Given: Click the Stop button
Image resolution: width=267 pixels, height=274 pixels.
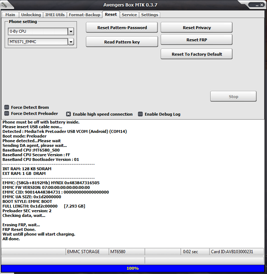Looking at the screenshot, I should coord(233,96).
